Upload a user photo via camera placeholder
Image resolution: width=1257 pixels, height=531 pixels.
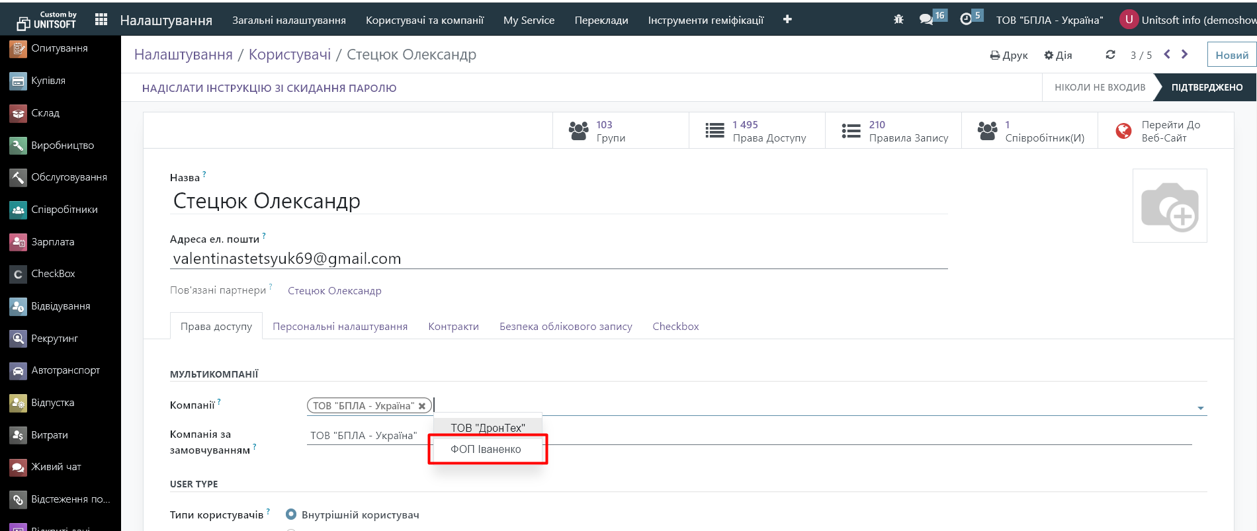pyautogui.click(x=1169, y=206)
